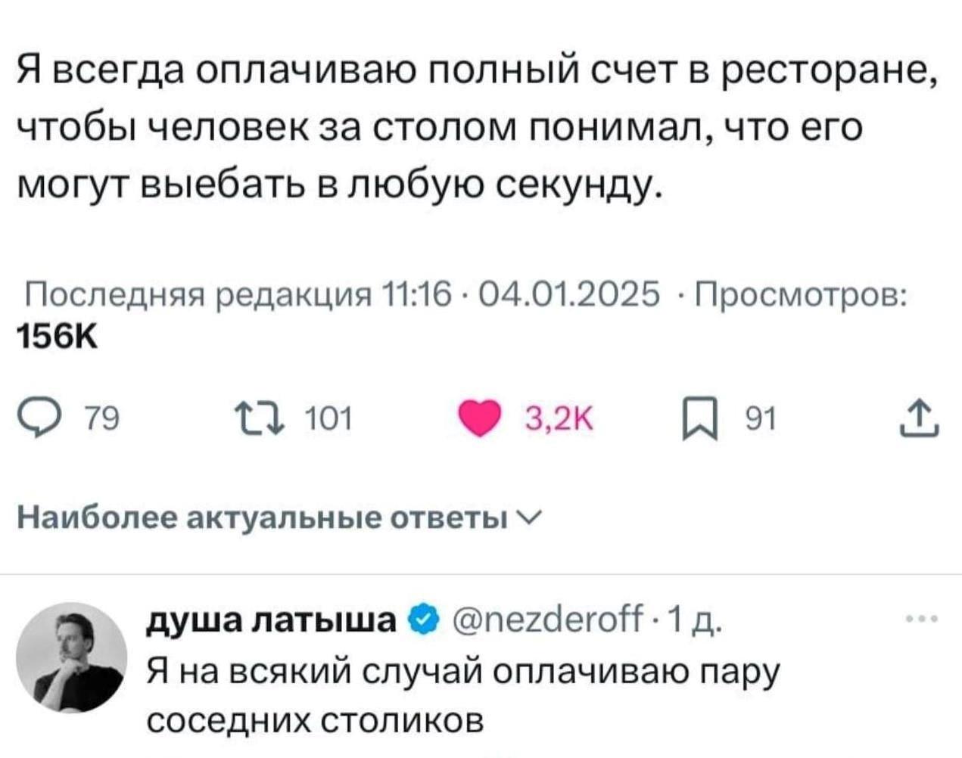Click the 3,2K likes count
This screenshot has height=758, width=962.
click(x=559, y=418)
